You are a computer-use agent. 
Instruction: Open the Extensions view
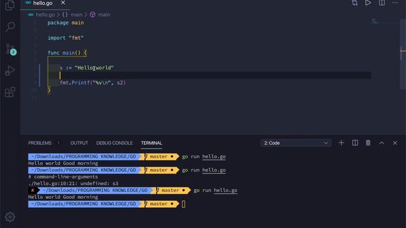[10, 92]
